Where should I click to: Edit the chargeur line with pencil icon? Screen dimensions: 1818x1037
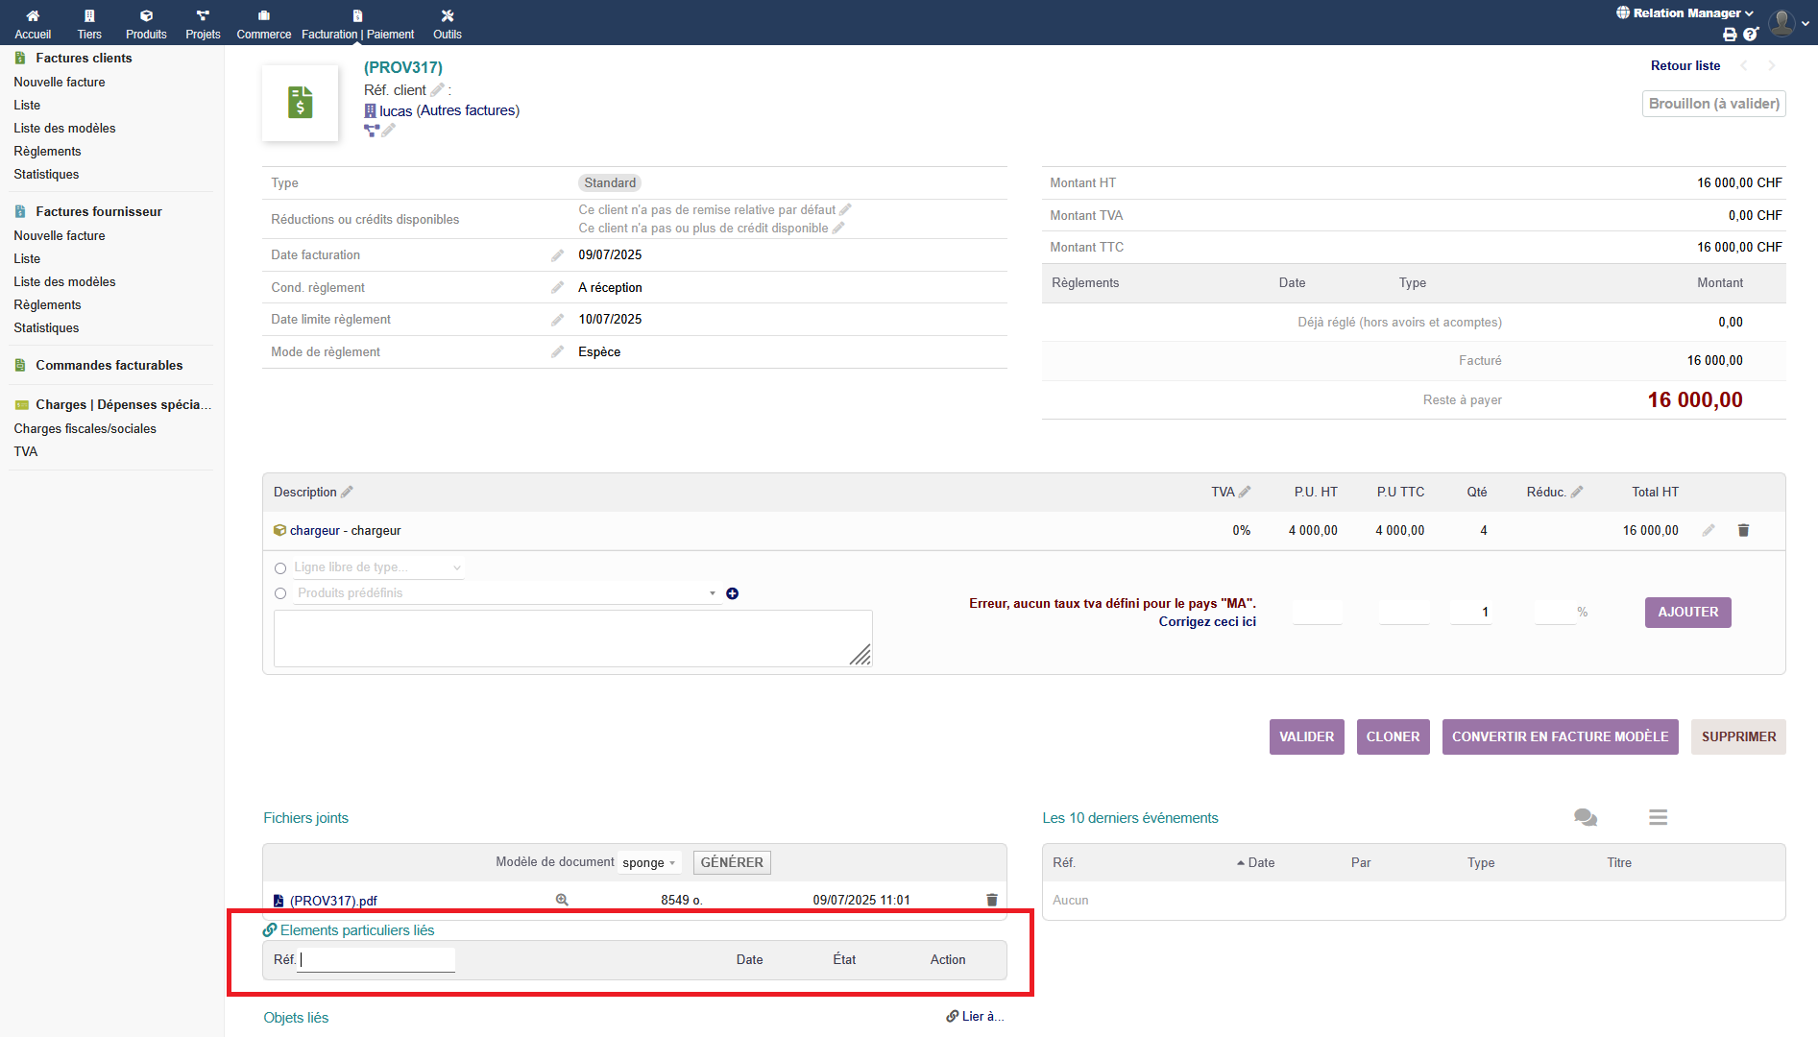tap(1709, 530)
